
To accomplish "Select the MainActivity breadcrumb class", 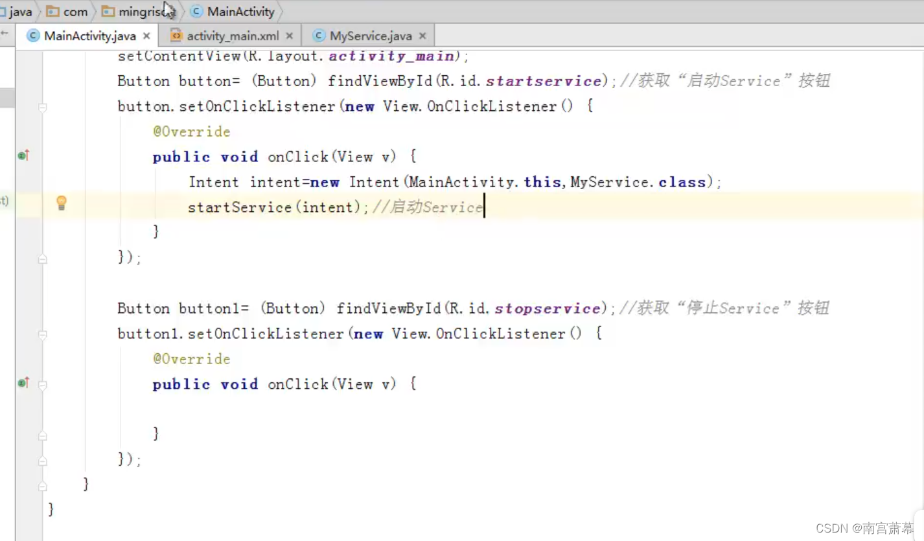I will (x=233, y=12).
